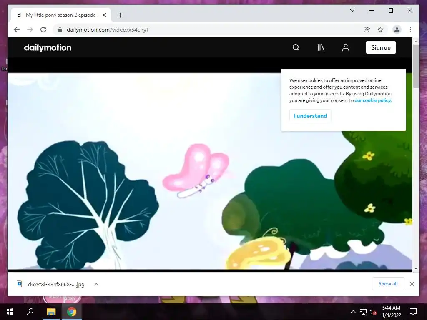Click the I understand cookie button
Screen dimensions: 427x320
pos(310,116)
